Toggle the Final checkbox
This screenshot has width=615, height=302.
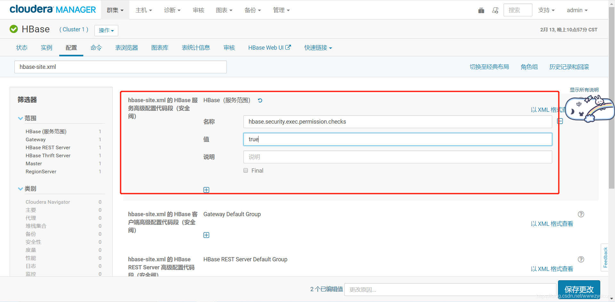coord(246,170)
